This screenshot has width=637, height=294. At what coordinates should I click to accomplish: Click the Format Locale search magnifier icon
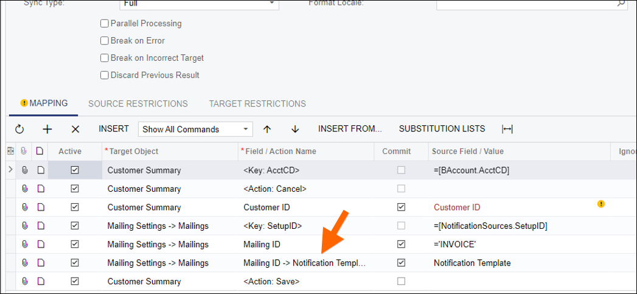622,3
